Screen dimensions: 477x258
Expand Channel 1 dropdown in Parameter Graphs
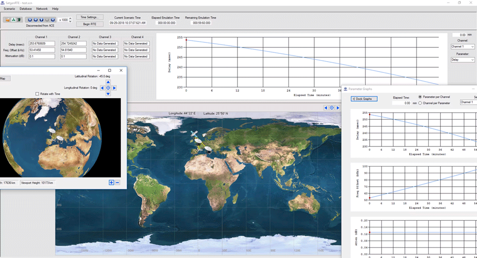pos(467,102)
